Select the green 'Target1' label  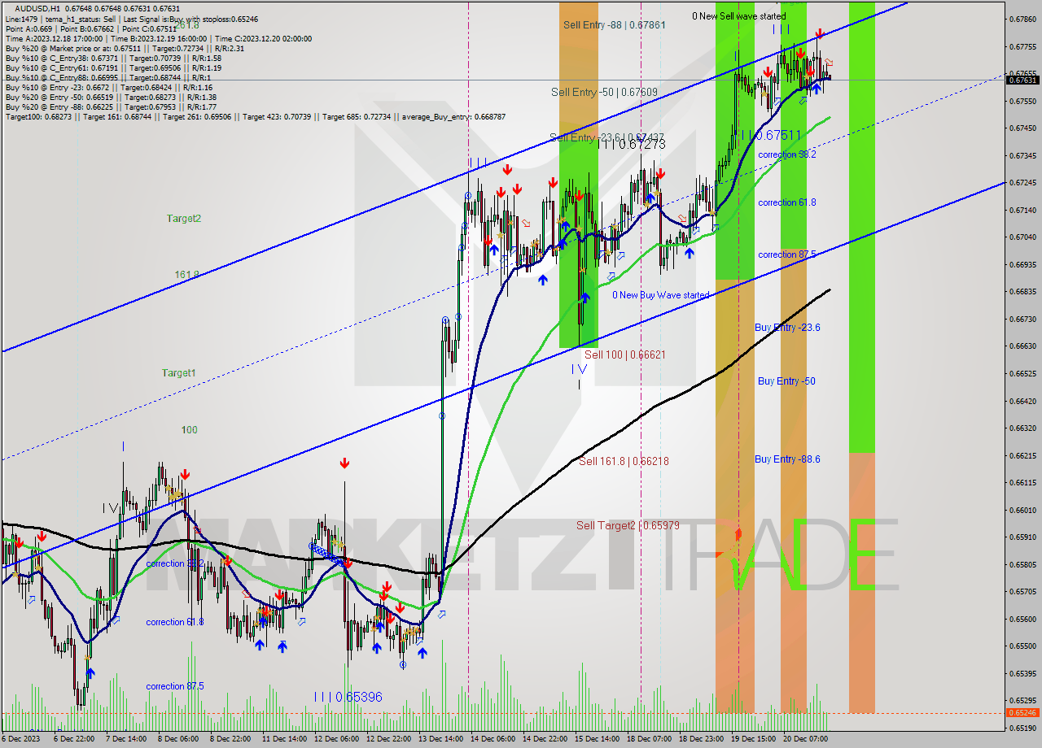[x=178, y=373]
